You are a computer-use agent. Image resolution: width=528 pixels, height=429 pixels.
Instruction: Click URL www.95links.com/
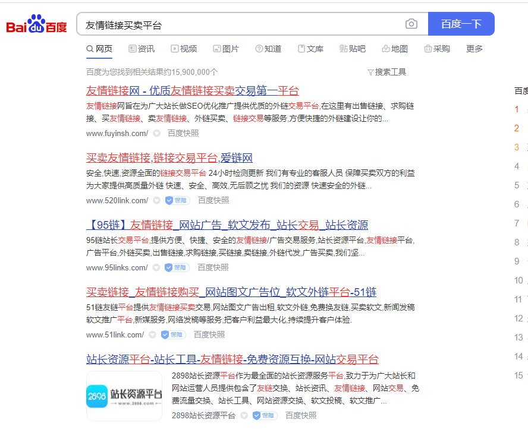pyautogui.click(x=117, y=268)
